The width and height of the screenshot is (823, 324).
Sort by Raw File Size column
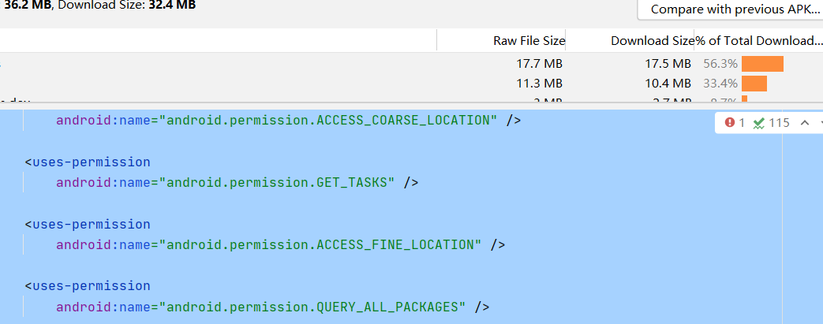point(529,40)
